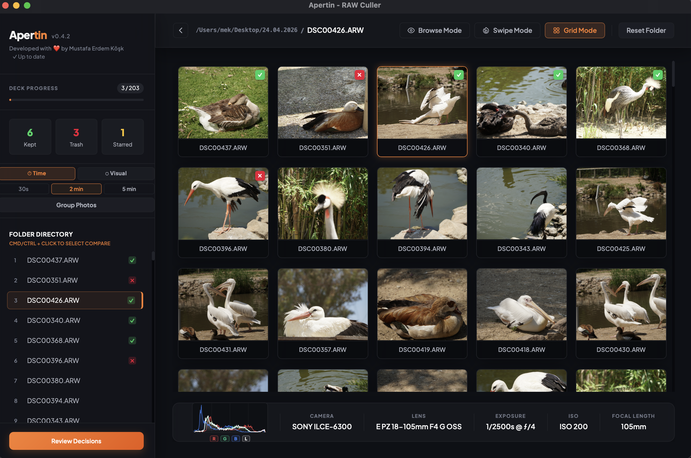Click the green check badge on the DSC00340.ARW thumbnail
The image size is (691, 458).
558,75
